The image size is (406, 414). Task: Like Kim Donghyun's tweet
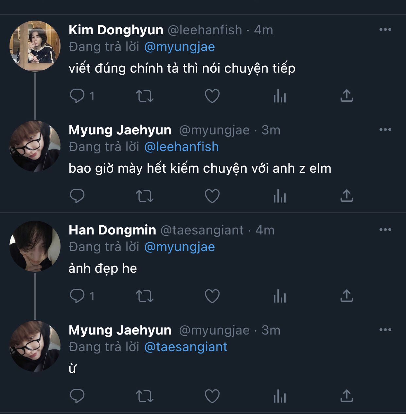(x=212, y=96)
